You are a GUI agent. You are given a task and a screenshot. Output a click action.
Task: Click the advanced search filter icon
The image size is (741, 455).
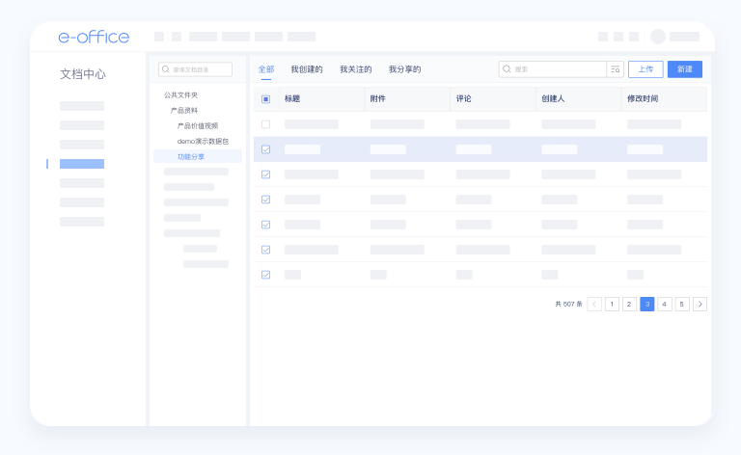click(615, 69)
